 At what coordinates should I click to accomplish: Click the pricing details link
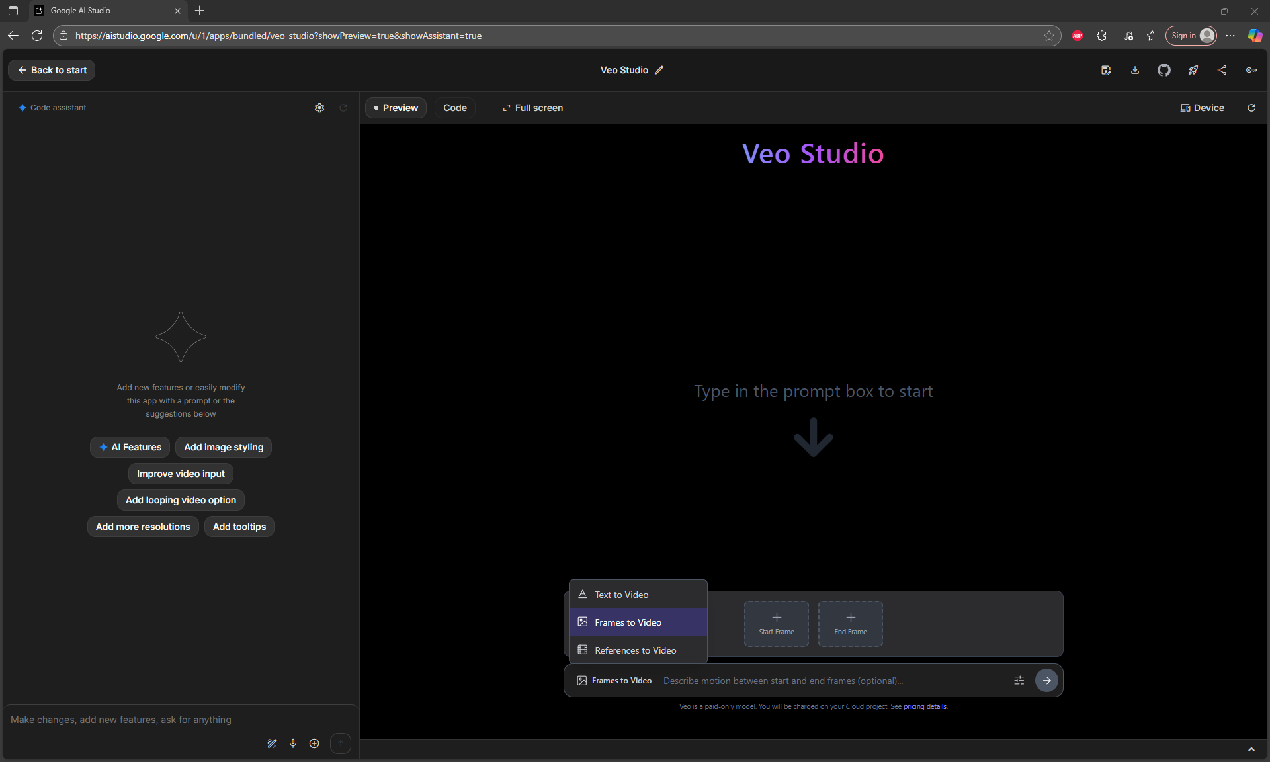tap(925, 706)
